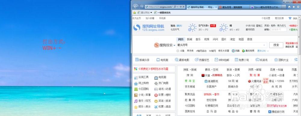Image resolution: width=301 pixels, height=116 pixels.
Task: Expand the 建议网站 favorites dropdown
Action: [151, 13]
